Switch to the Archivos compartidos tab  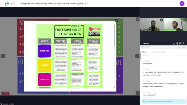tap(157, 52)
